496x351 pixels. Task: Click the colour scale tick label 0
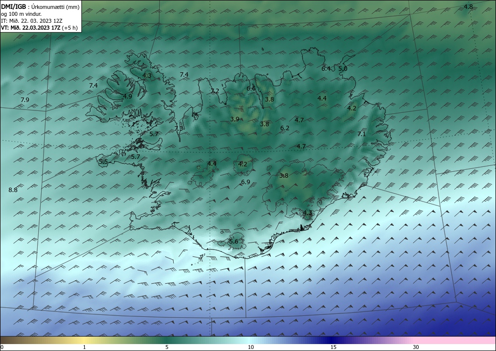[2, 347]
